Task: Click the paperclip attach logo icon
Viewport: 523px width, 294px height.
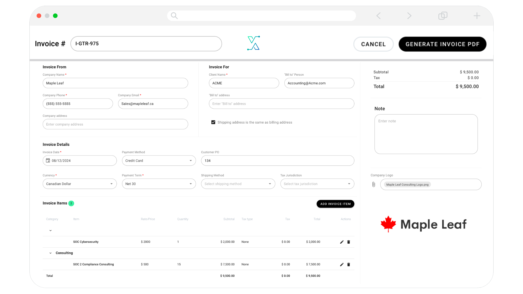Action: 373,185
